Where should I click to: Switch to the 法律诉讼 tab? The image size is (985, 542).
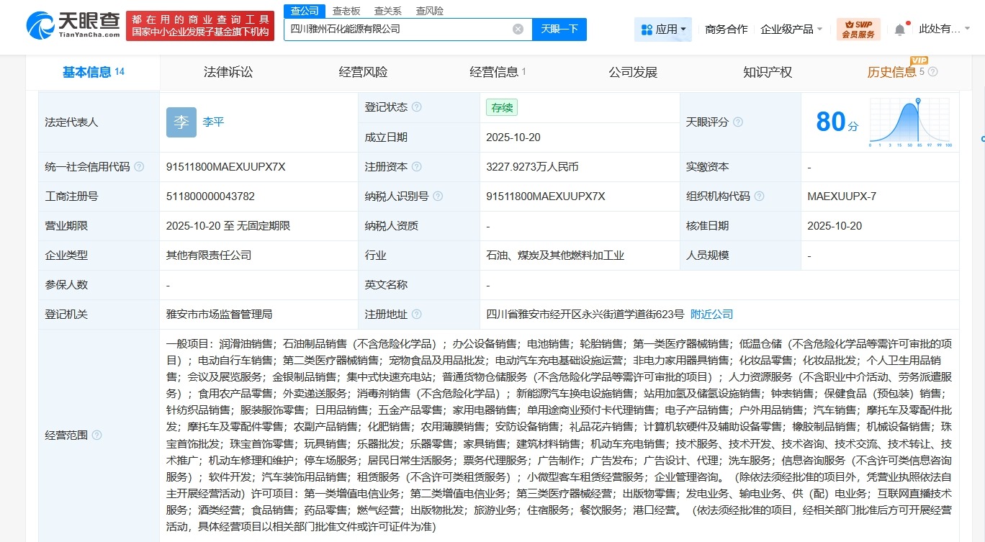coord(228,72)
